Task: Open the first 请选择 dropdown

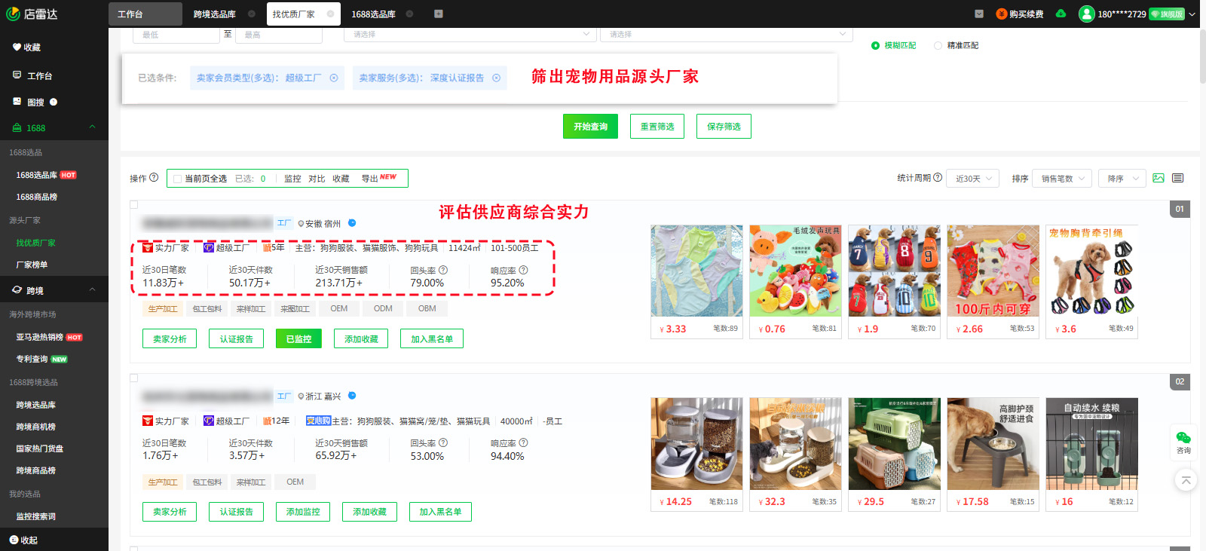Action: (x=470, y=35)
